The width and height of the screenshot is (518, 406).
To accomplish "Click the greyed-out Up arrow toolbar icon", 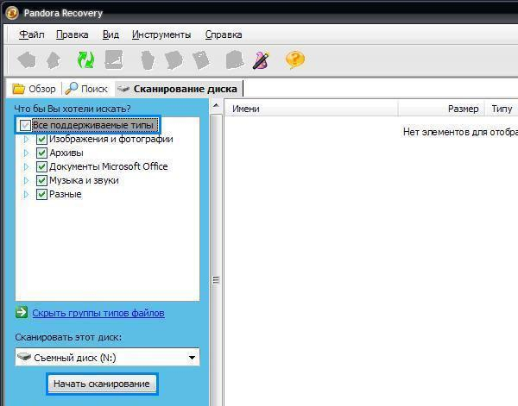I will coord(54,60).
